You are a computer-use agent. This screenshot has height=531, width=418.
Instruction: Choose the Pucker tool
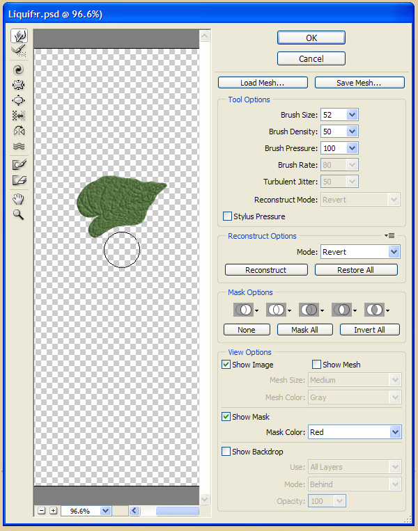point(19,85)
